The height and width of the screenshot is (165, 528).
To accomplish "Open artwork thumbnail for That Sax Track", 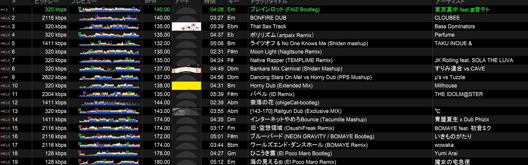I will [x=186, y=26].
